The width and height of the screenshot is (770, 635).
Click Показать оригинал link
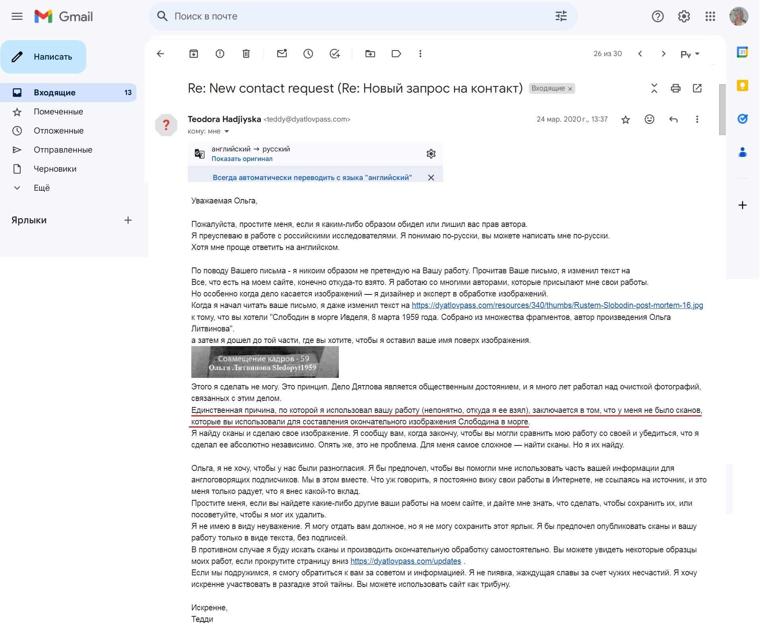click(x=242, y=159)
